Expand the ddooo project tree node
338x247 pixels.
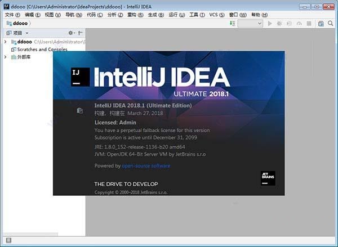[6, 42]
